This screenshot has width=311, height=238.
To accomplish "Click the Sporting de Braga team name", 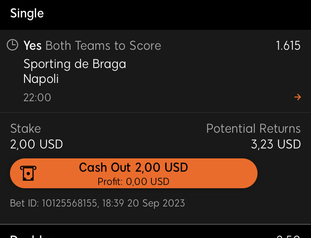I will (x=75, y=64).
